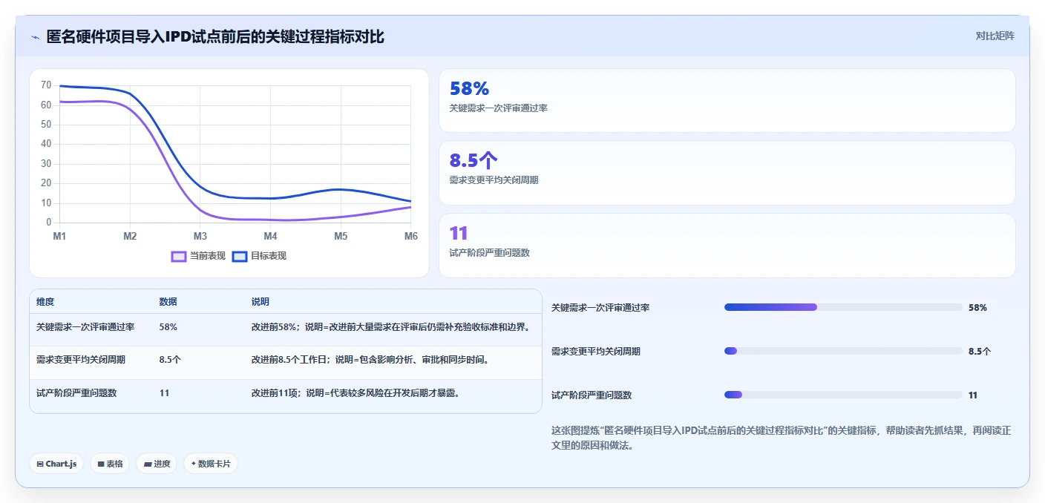Viewport: 1045px width, 503px height.
Task: Click the 改进前11项 description cell
Action: point(356,392)
